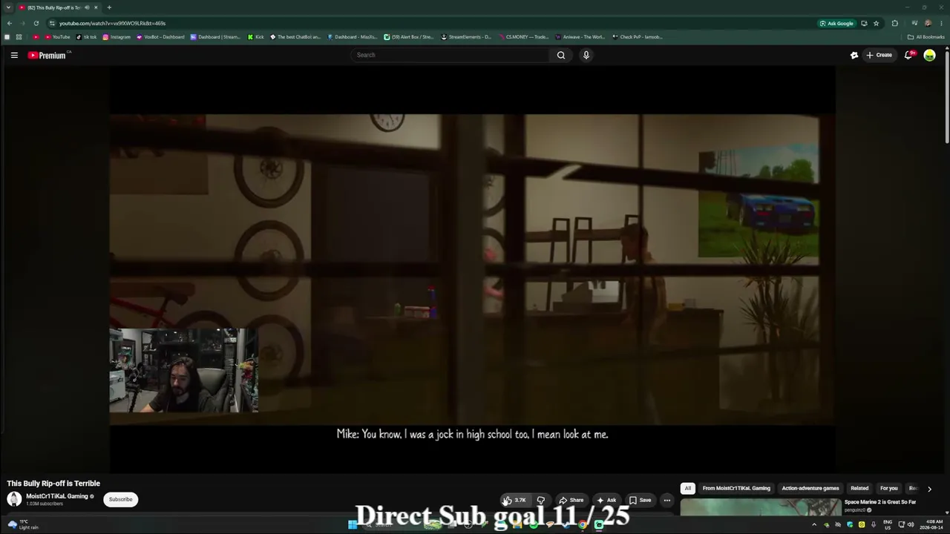Share the video

[571, 500]
